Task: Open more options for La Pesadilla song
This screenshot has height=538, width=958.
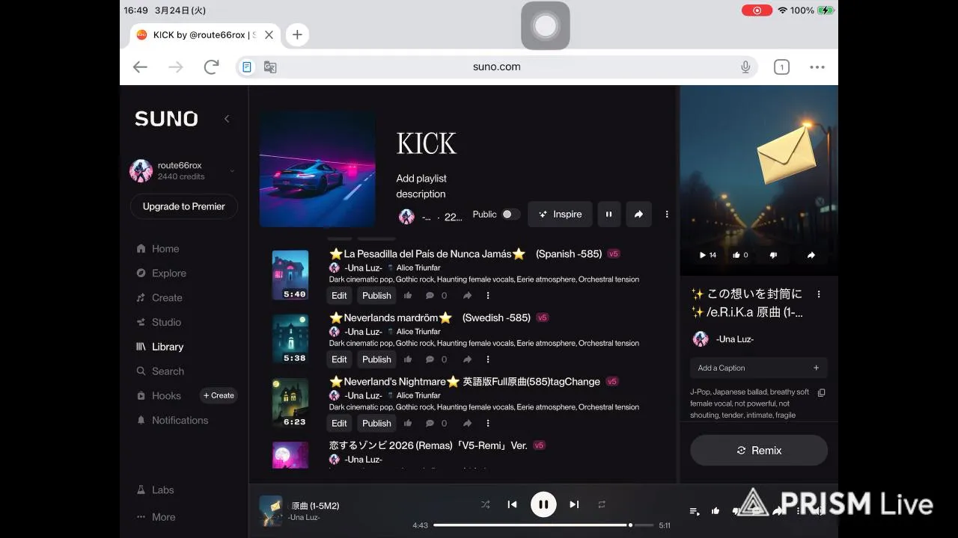Action: tap(488, 296)
